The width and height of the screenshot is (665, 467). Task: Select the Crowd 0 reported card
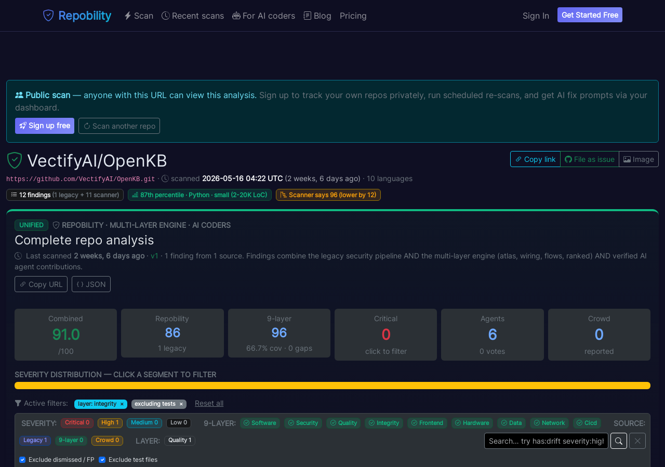(599, 335)
